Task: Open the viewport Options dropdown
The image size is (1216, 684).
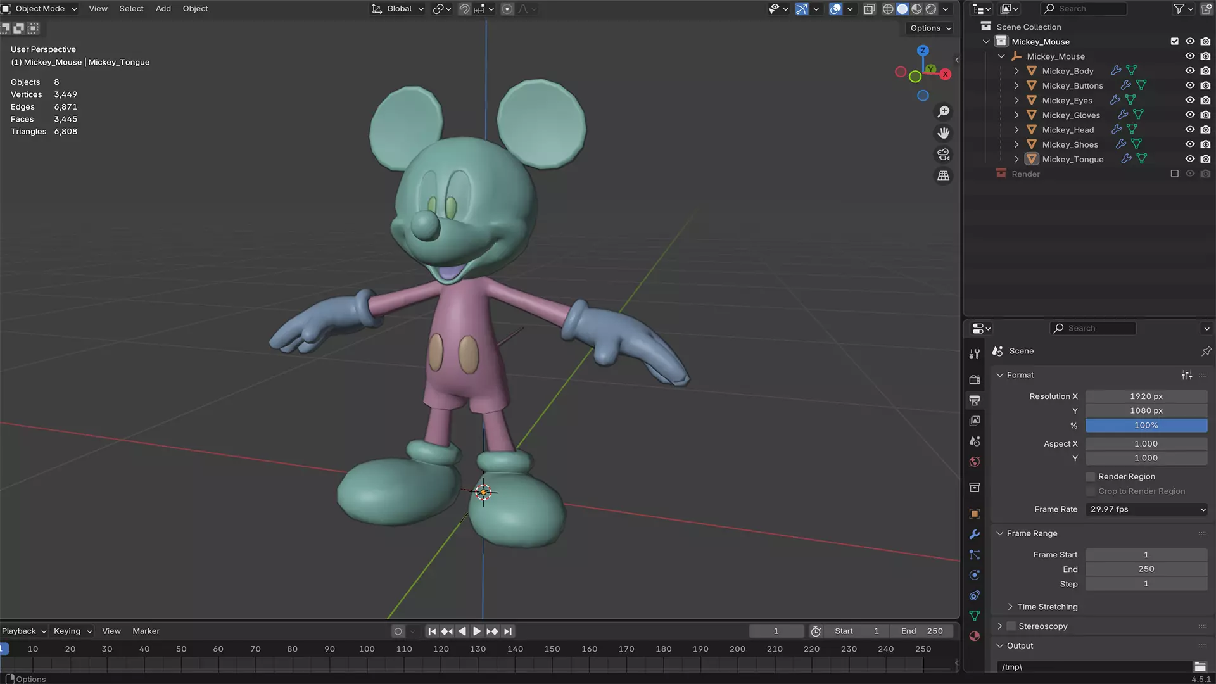Action: point(930,28)
